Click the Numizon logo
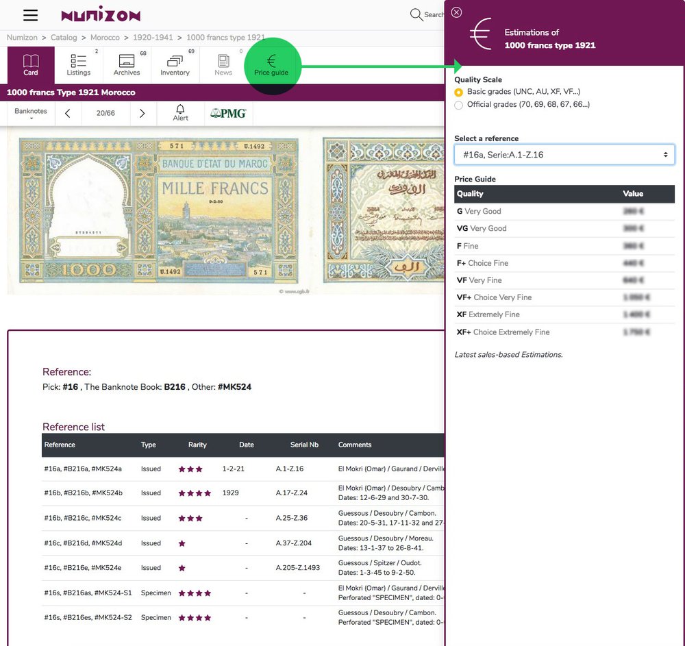Viewport: 685px width, 646px height. click(x=101, y=14)
